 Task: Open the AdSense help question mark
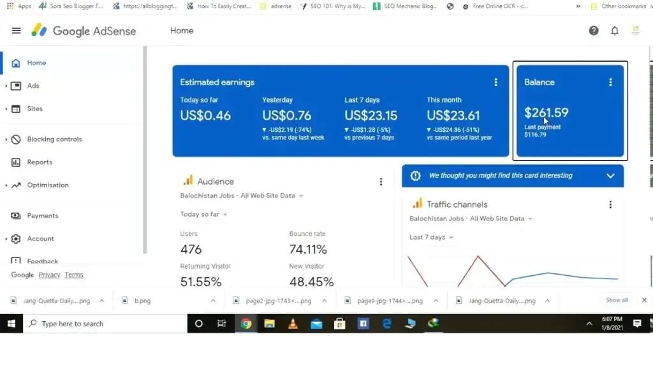pos(593,30)
